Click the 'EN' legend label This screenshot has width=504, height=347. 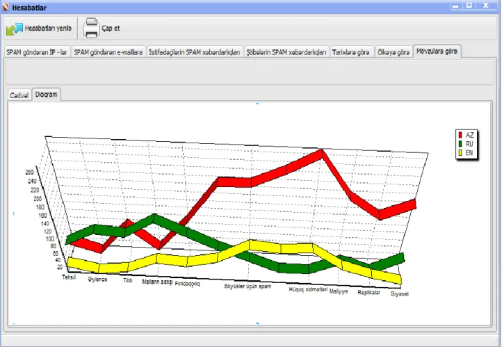click(469, 153)
